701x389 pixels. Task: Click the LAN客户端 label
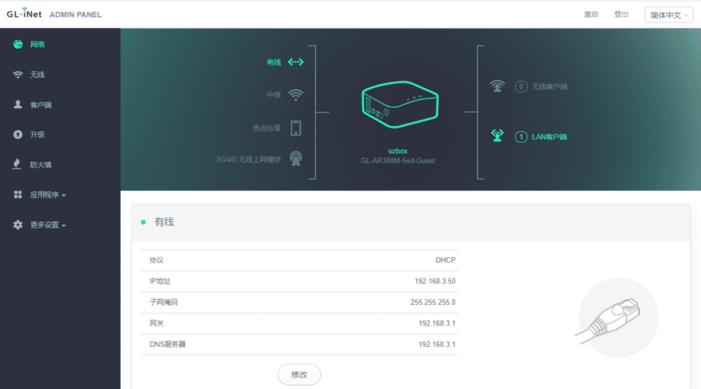point(550,137)
